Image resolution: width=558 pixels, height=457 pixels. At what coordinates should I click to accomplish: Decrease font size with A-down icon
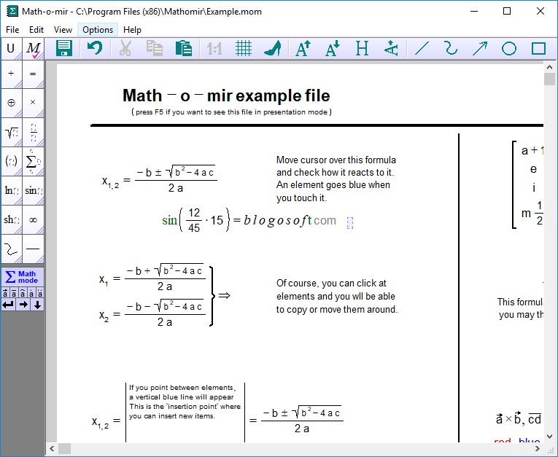point(333,48)
